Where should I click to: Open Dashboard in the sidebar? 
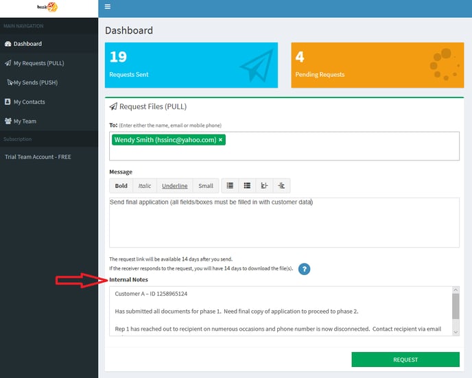(27, 44)
